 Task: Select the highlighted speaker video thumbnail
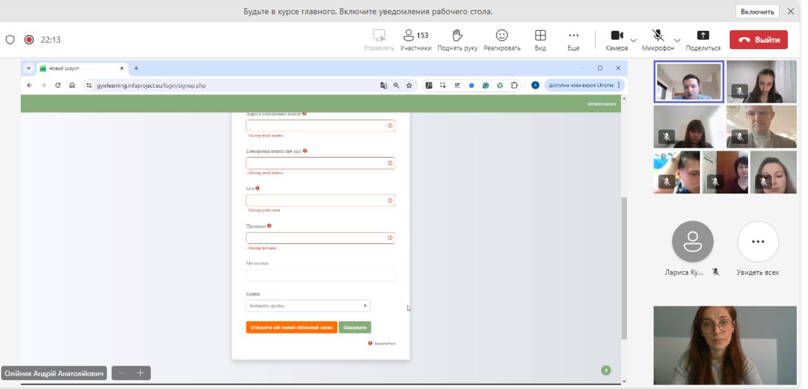click(689, 81)
